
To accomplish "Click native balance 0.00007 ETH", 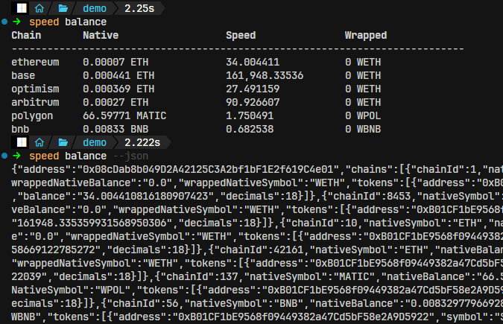I will click(x=116, y=62).
